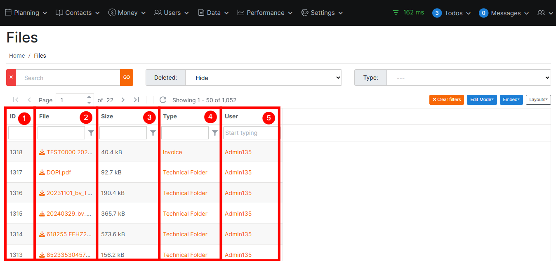Open the Size column filter icon
Screen dimensions: 556x261
click(153, 133)
